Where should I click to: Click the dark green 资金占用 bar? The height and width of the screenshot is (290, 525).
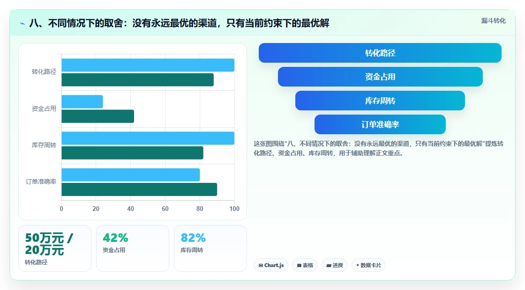tap(98, 116)
